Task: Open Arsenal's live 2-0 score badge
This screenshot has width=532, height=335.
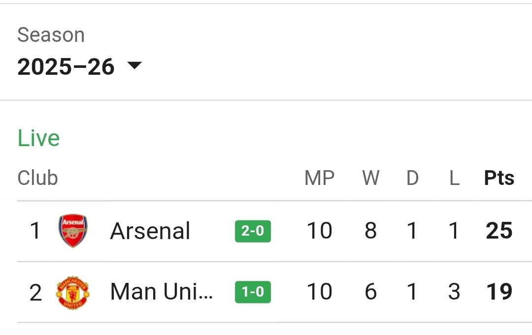Action: [253, 231]
